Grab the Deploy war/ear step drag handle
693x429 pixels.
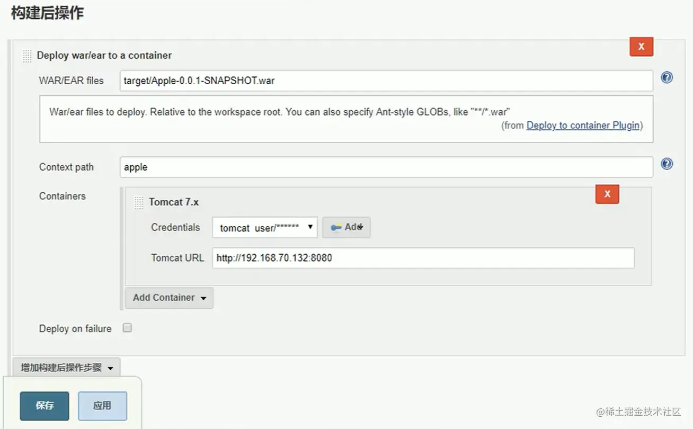(x=27, y=56)
